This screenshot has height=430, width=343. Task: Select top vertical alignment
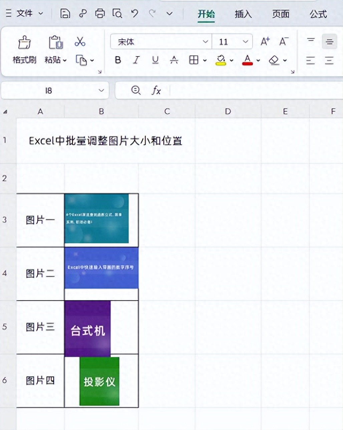(x=311, y=41)
